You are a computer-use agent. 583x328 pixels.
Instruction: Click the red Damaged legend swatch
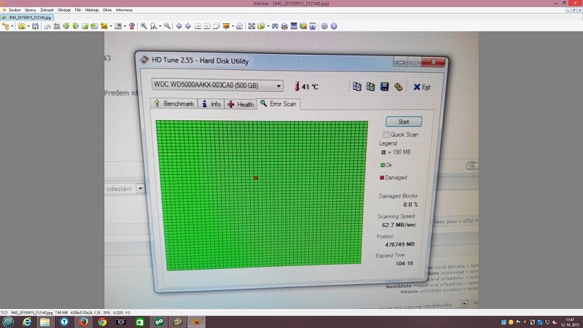(382, 178)
